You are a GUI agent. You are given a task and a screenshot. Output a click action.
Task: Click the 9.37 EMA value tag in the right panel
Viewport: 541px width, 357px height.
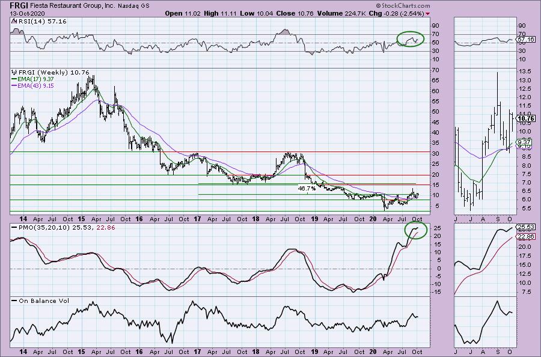[524, 142]
